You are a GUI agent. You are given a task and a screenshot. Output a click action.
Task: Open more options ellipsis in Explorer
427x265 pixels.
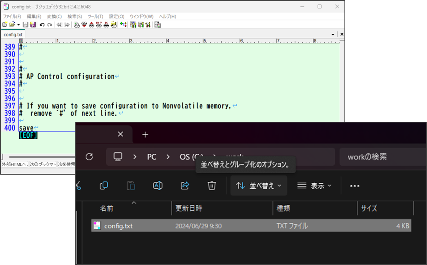coord(355,186)
